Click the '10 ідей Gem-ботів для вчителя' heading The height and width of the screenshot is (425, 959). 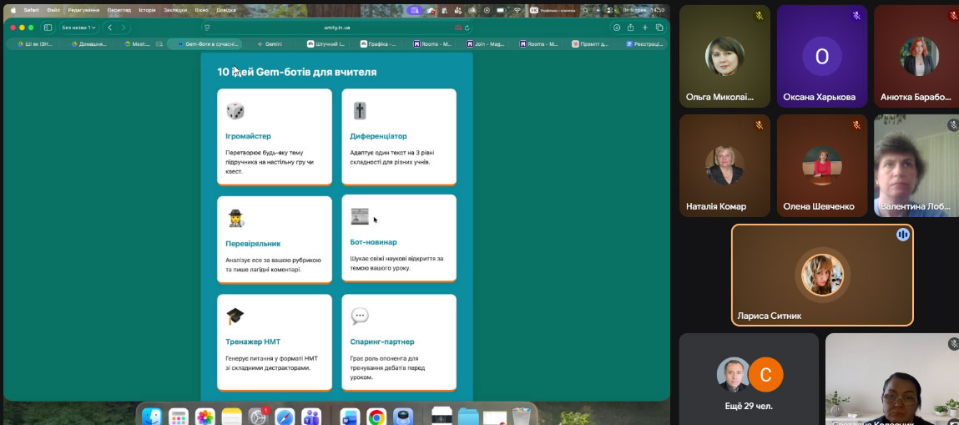[x=296, y=72]
